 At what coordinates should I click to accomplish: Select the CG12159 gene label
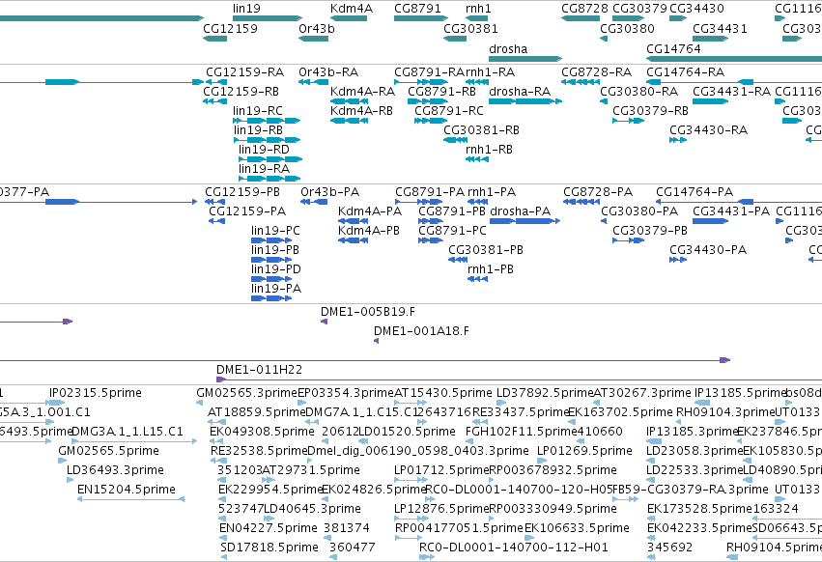(x=230, y=28)
